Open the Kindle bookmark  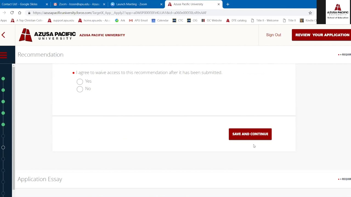pos(308,20)
